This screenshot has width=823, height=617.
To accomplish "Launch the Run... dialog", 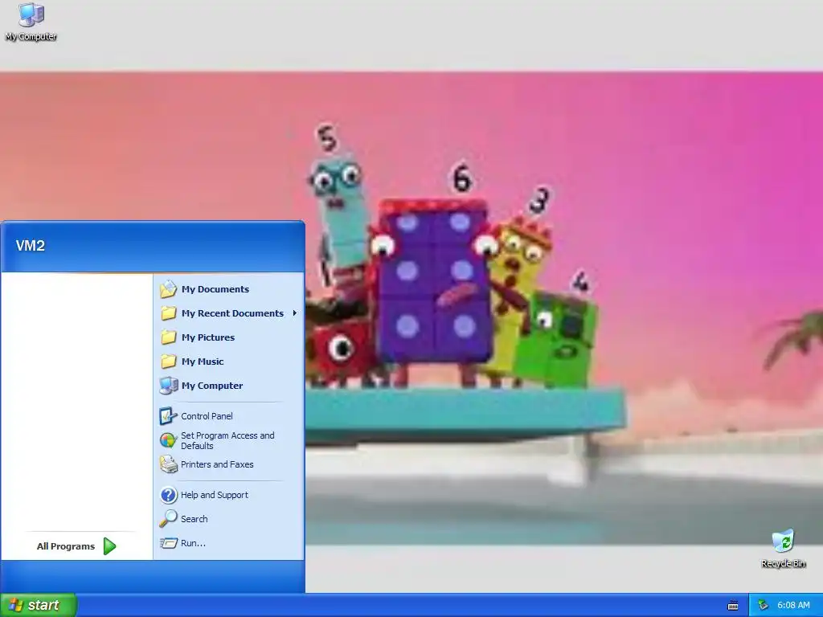I will pyautogui.click(x=229, y=543).
